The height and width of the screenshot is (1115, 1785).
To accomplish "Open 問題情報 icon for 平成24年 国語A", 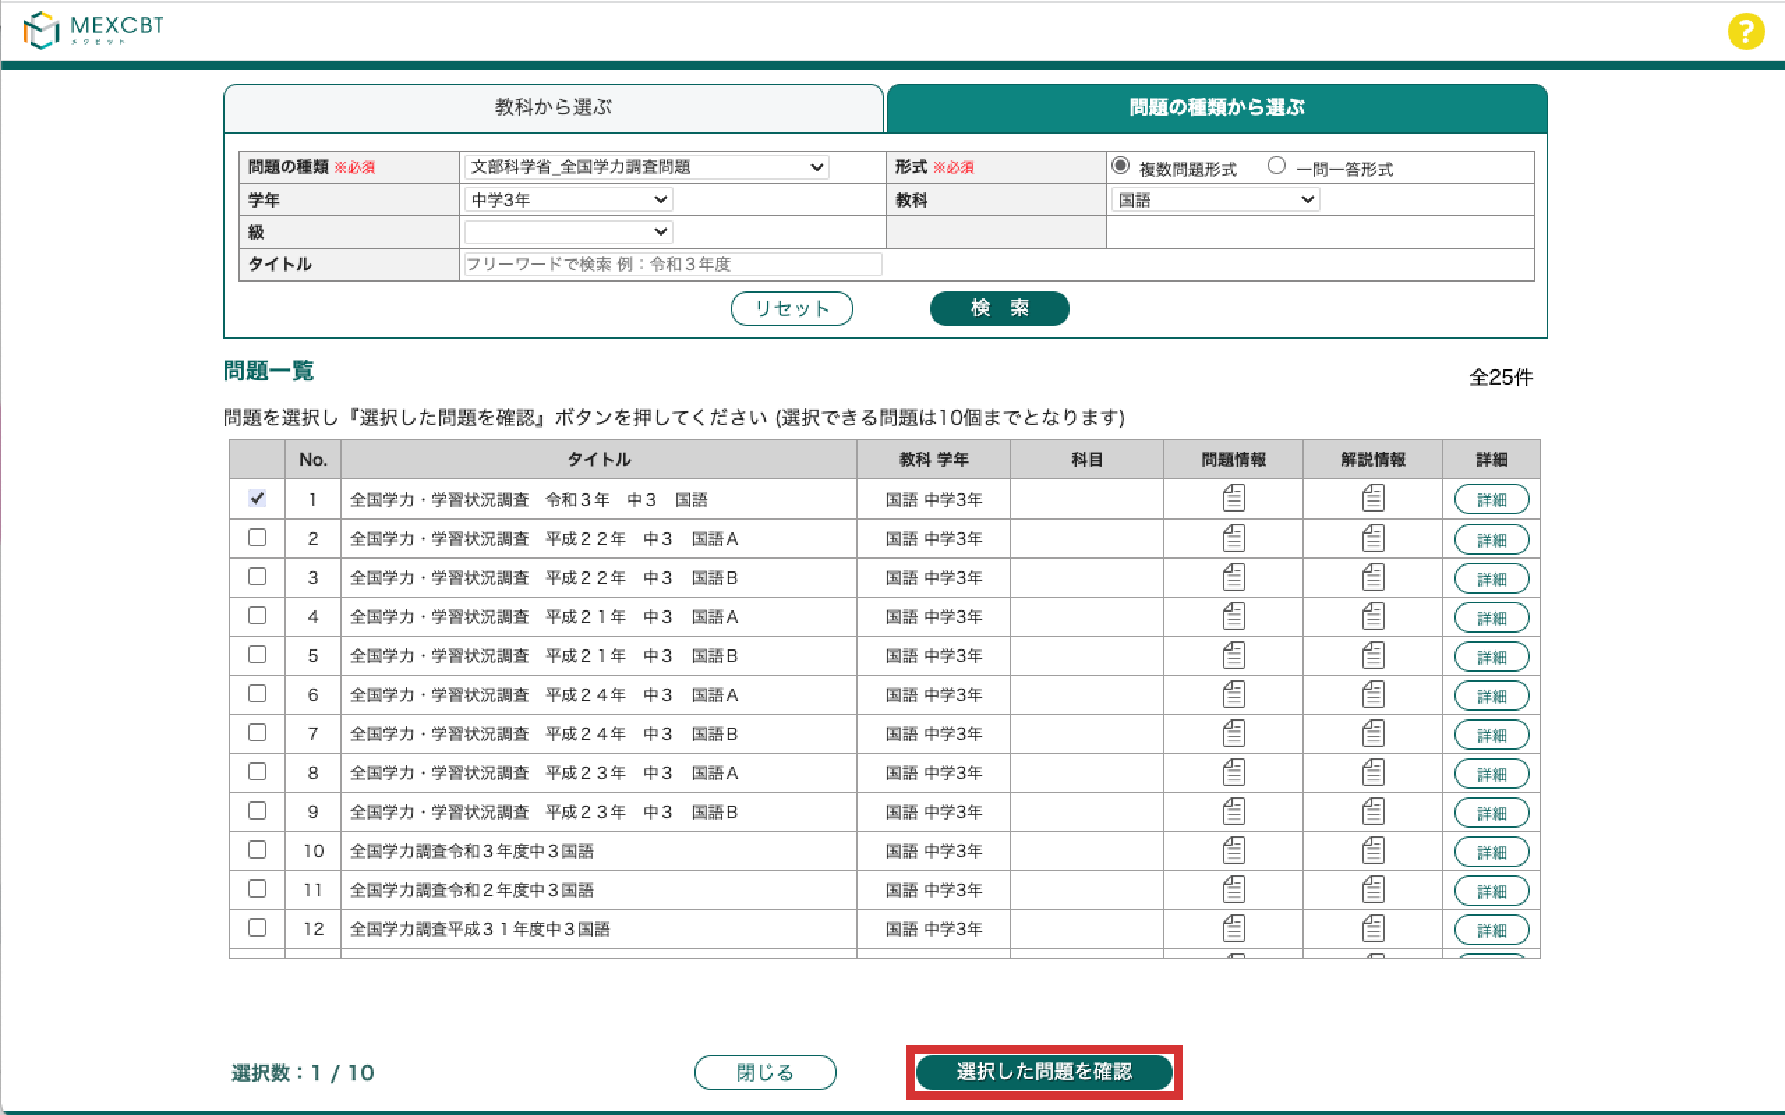I will (1233, 694).
